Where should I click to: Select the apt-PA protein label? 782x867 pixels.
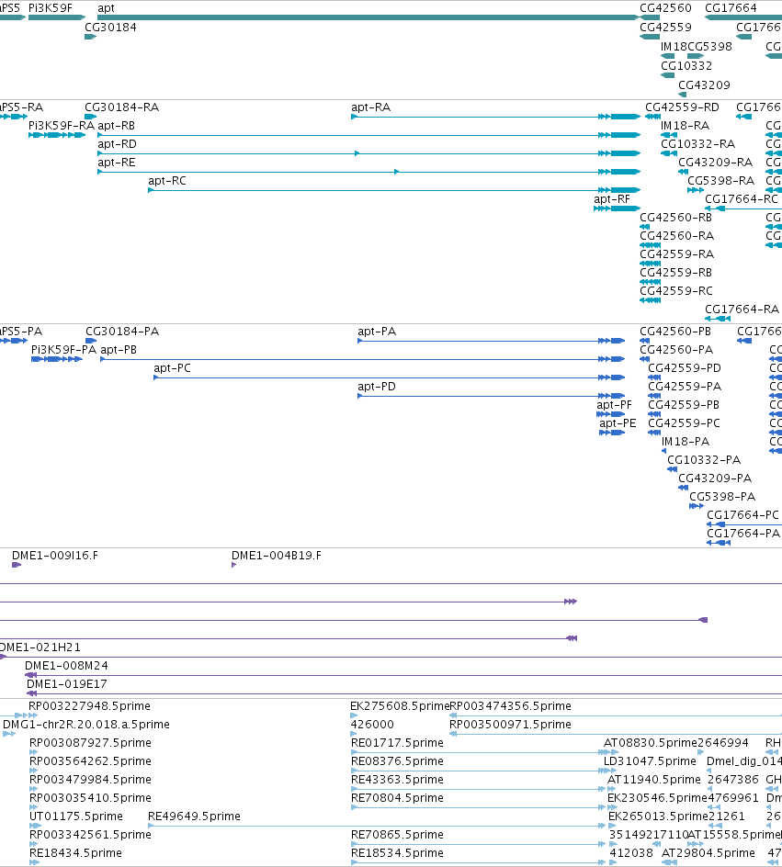click(x=377, y=332)
